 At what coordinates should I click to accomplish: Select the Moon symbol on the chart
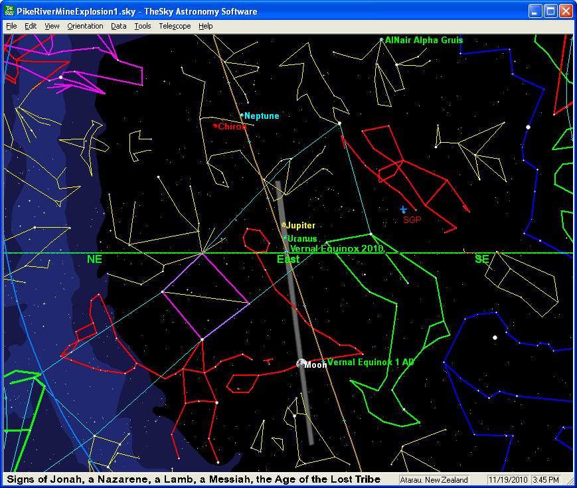tap(301, 363)
